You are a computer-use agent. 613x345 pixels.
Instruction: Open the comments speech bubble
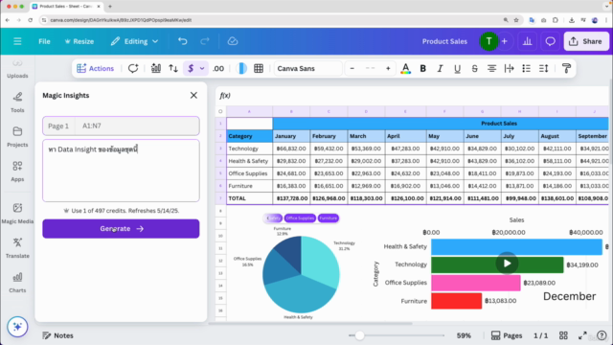point(550,41)
